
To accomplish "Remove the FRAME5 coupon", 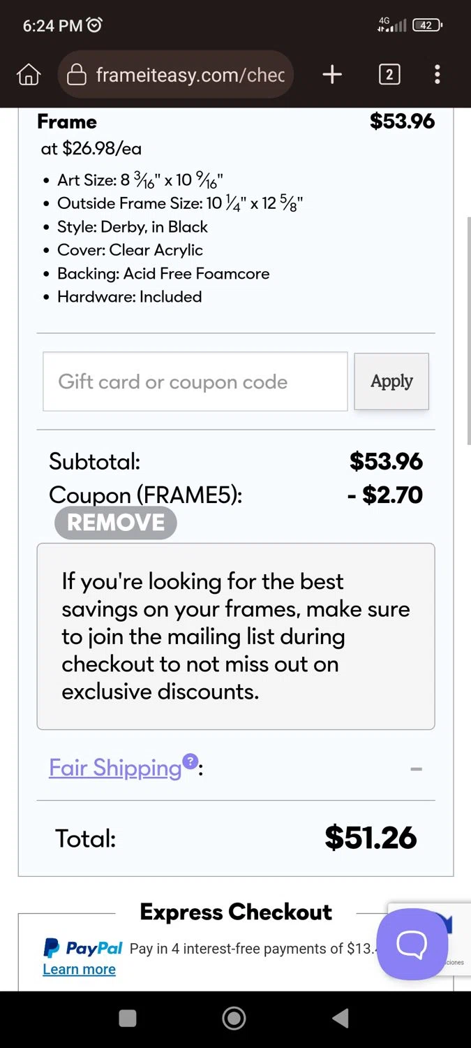I will tap(116, 523).
